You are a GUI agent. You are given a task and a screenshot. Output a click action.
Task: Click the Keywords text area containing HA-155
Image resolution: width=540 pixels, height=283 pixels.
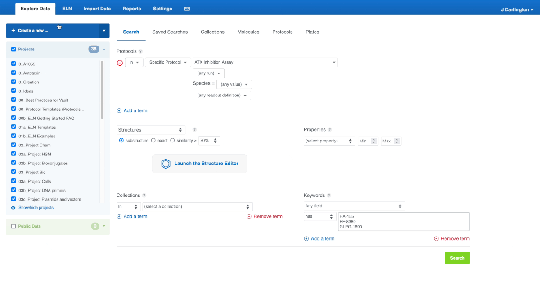point(404,221)
